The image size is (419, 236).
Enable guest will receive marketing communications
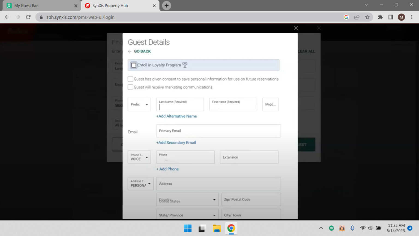pyautogui.click(x=130, y=87)
